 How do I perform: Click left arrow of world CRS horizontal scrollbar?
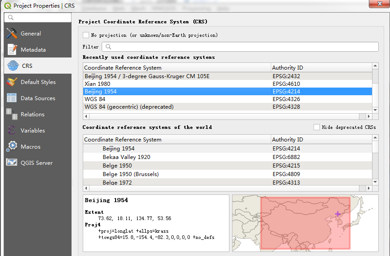click(86, 188)
